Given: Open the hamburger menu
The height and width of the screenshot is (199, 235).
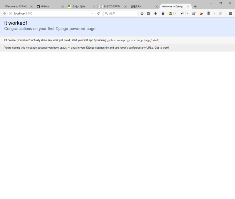Looking at the screenshot, I should click(x=231, y=13).
